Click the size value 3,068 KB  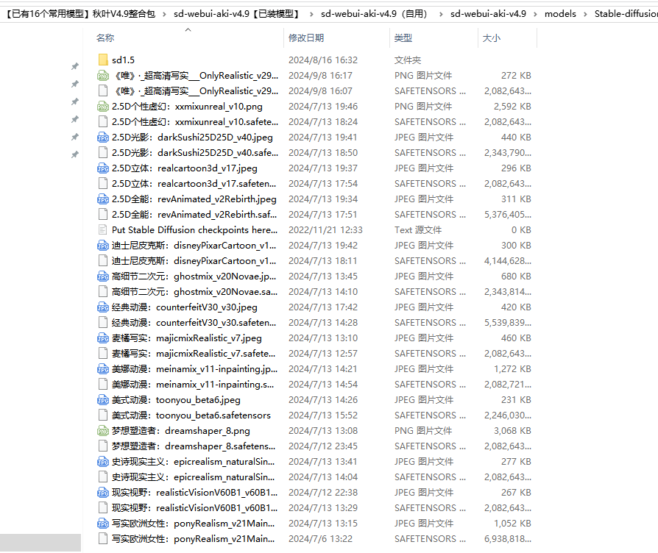pos(512,431)
